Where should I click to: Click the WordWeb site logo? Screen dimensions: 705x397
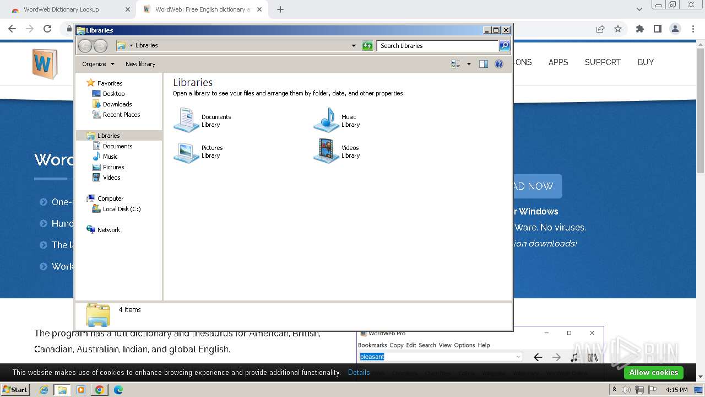pos(45,64)
